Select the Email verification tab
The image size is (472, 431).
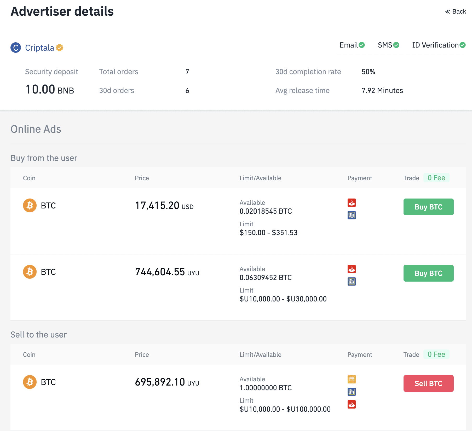click(349, 45)
